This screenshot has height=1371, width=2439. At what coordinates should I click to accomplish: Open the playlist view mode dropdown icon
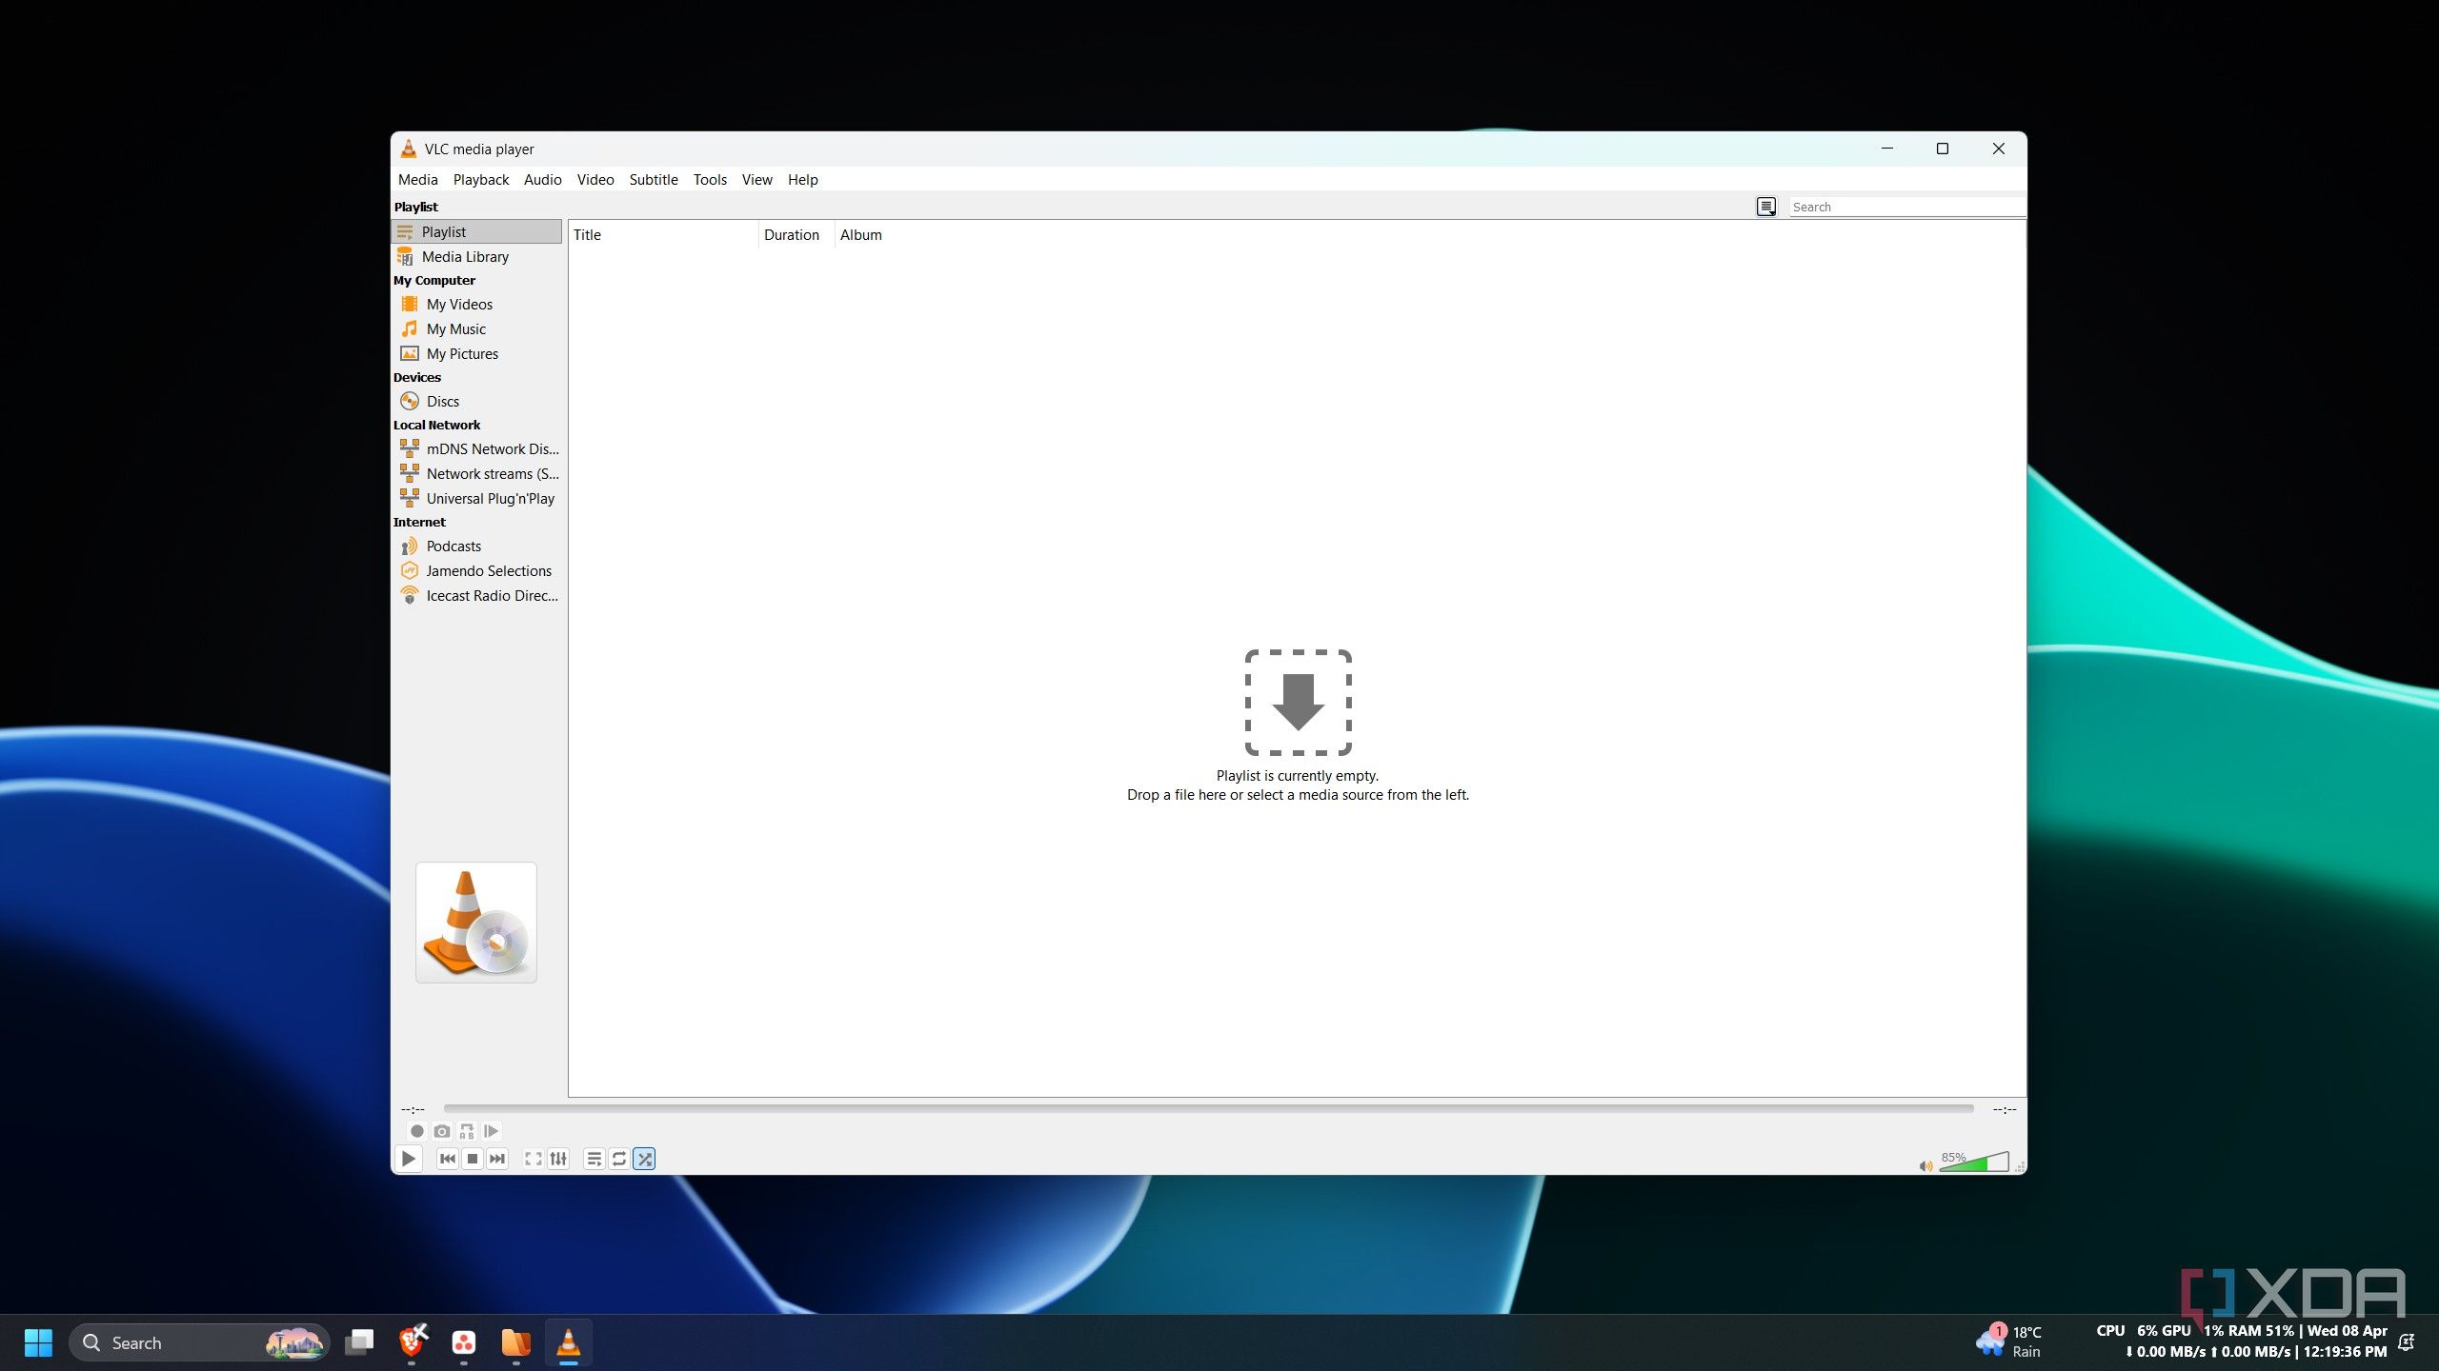(1766, 207)
